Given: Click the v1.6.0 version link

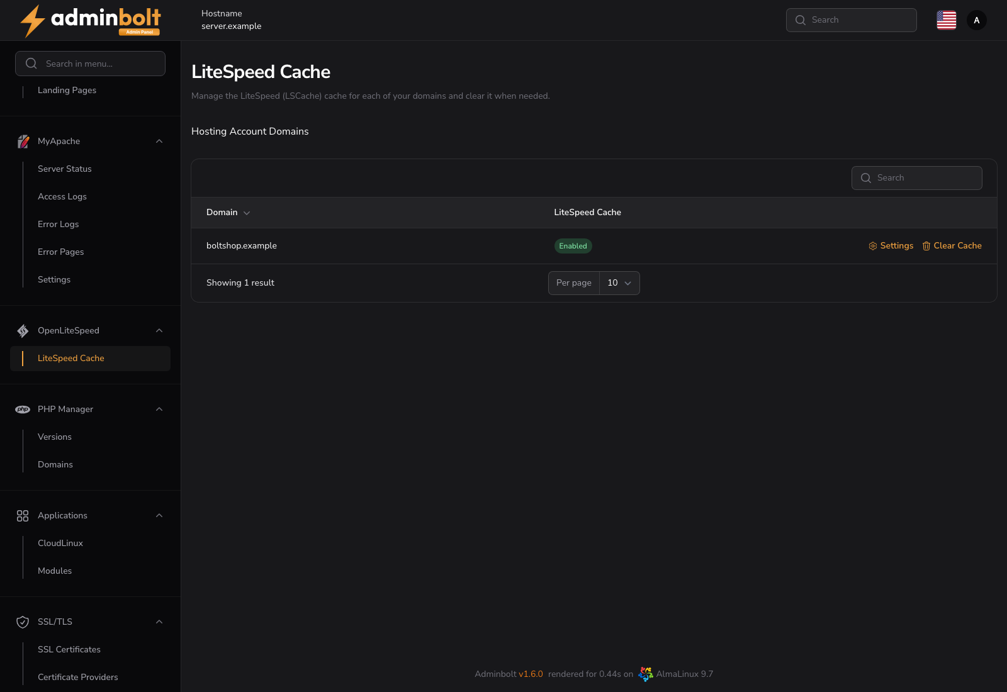Looking at the screenshot, I should [531, 674].
